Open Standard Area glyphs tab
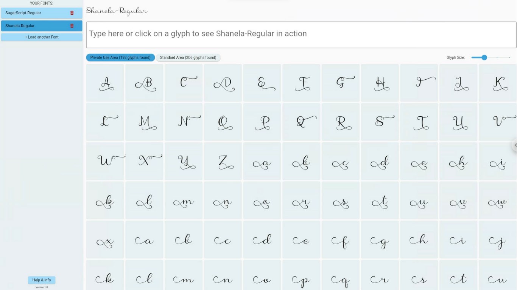517x290 pixels. [x=188, y=57]
